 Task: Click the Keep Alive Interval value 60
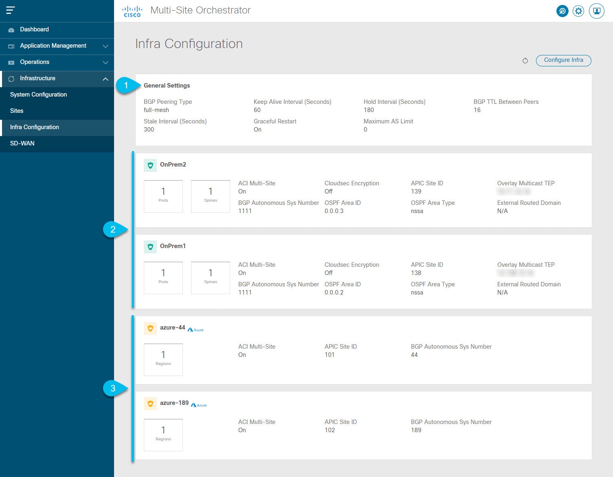point(257,110)
